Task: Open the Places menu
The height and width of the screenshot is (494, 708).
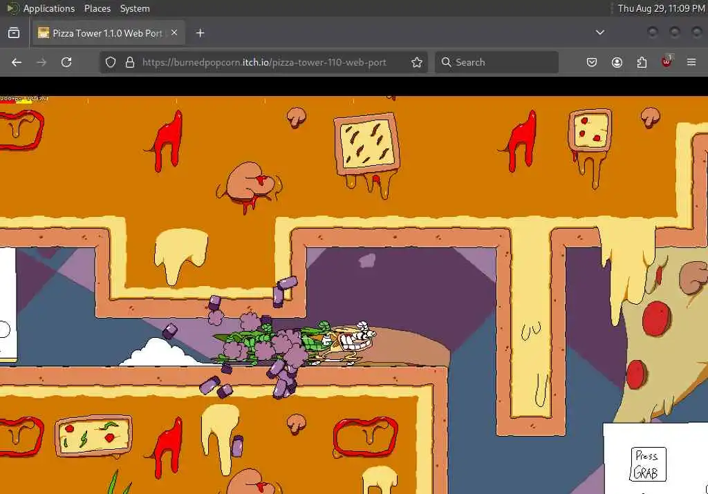Action: pyautogui.click(x=97, y=8)
